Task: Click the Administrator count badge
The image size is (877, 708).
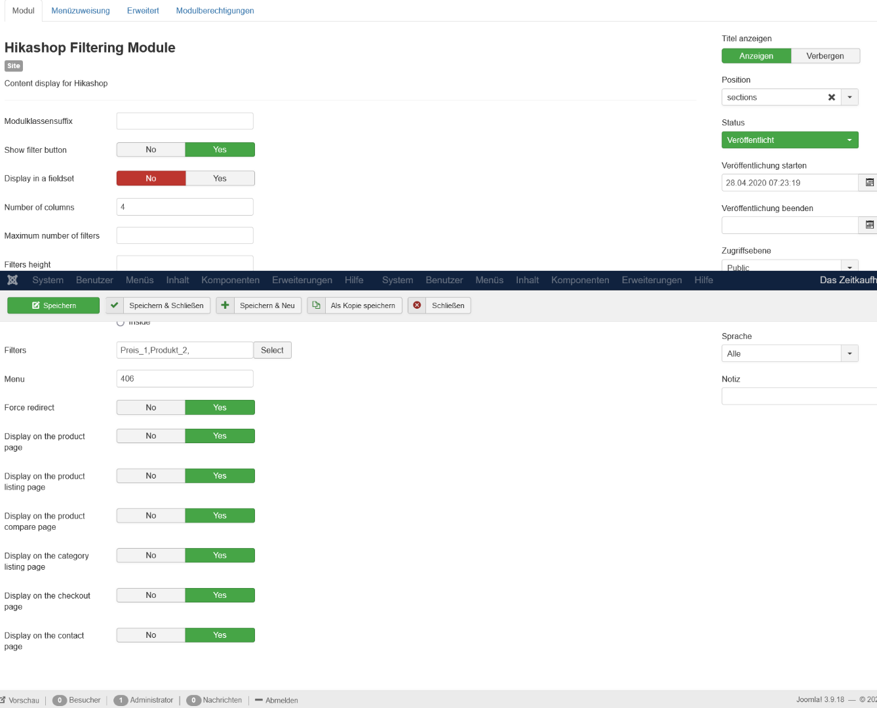Action: (x=121, y=700)
